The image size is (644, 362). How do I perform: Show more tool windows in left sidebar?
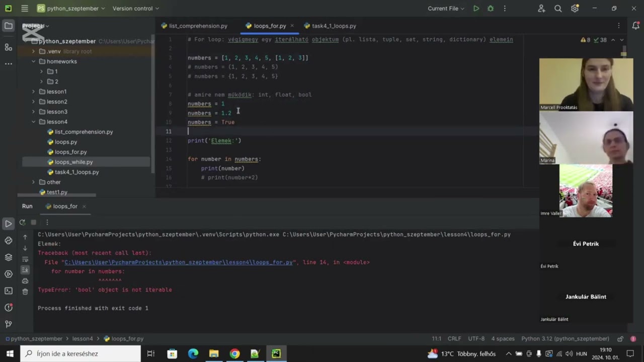coord(8,64)
